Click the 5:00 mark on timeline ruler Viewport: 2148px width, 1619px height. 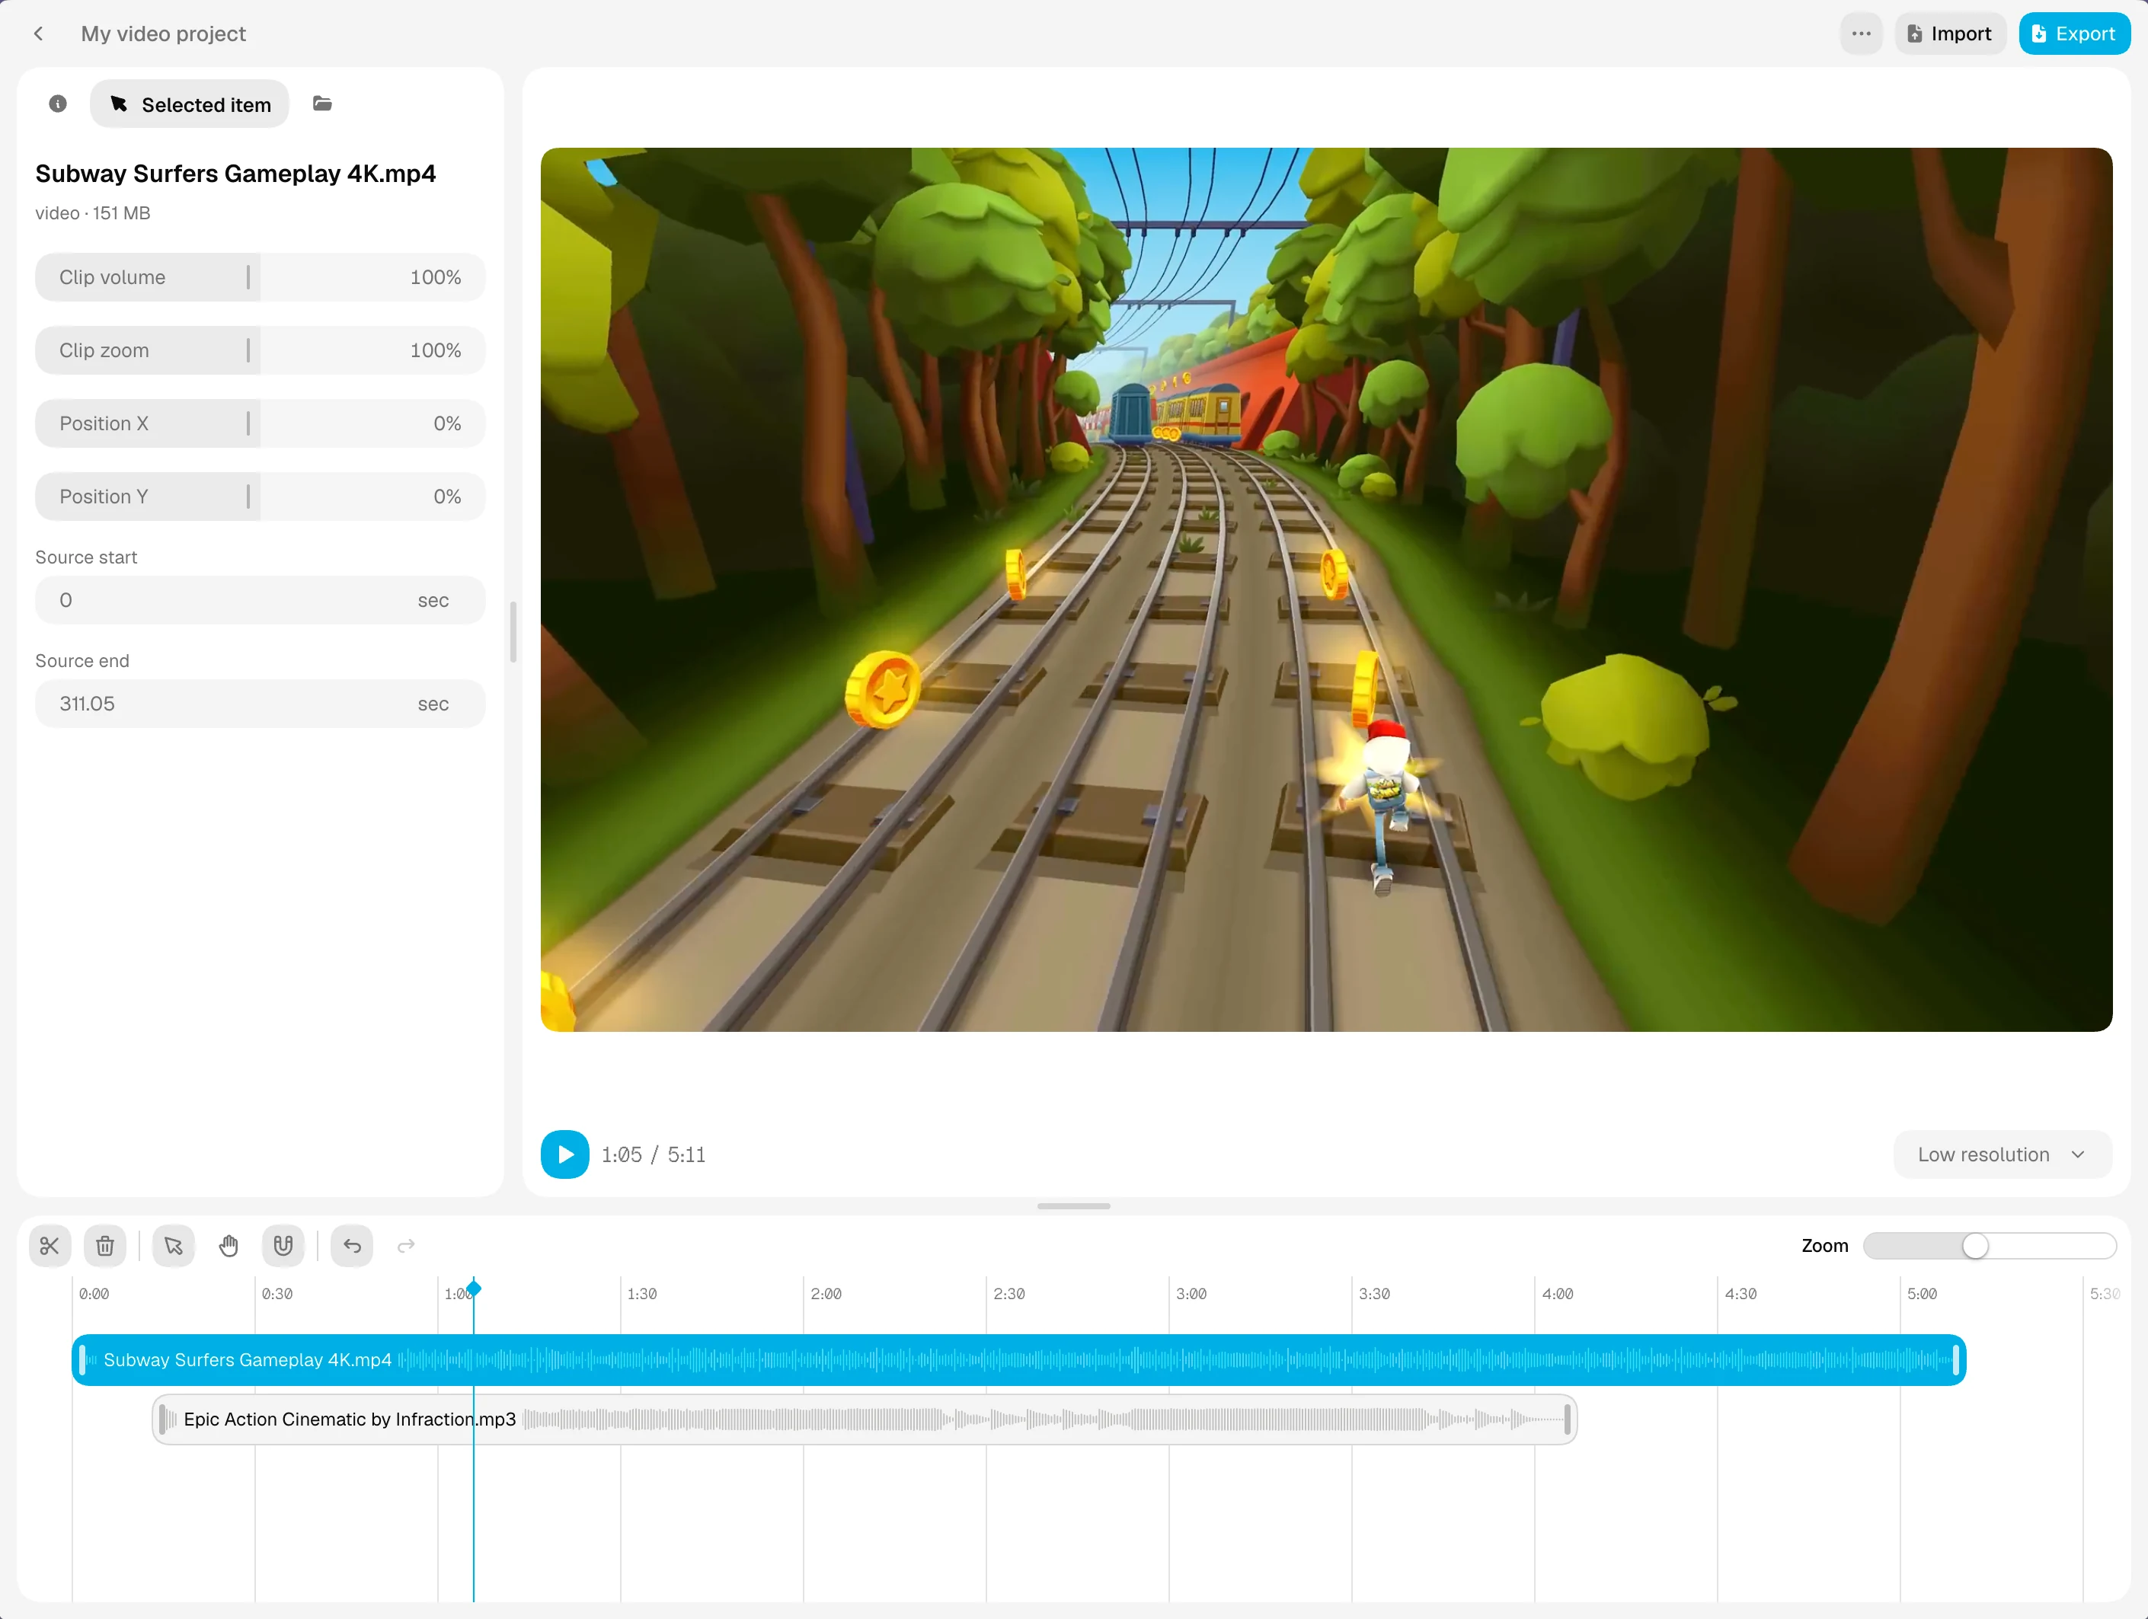[1922, 1295]
